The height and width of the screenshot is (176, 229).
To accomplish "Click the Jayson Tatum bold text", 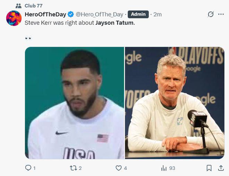I will (x=114, y=23).
